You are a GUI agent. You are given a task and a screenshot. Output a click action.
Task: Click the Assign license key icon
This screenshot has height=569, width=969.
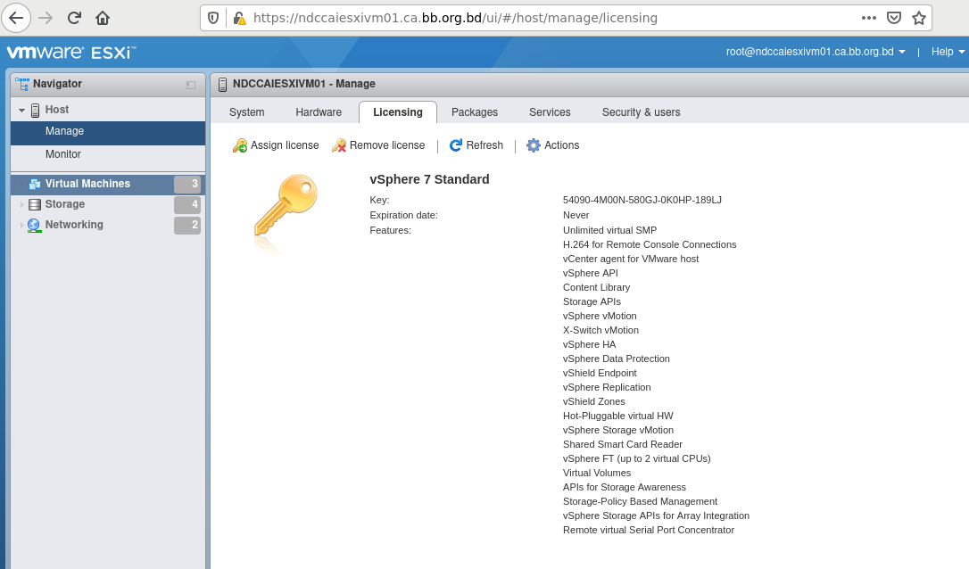point(240,145)
